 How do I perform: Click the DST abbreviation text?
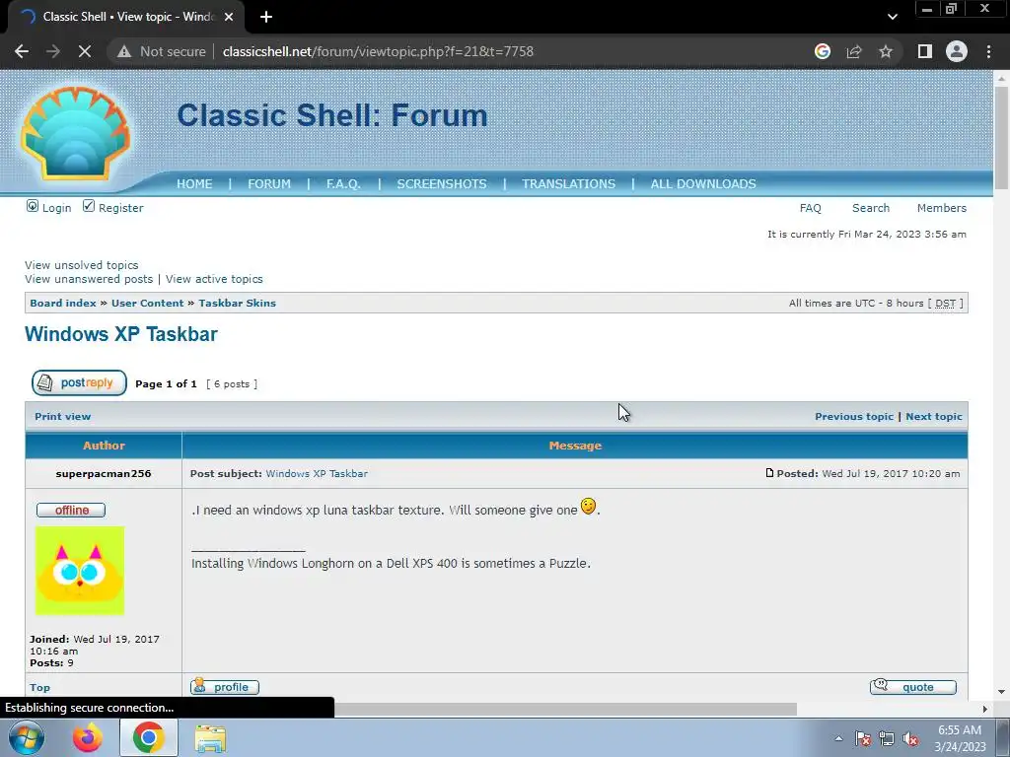pyautogui.click(x=945, y=304)
